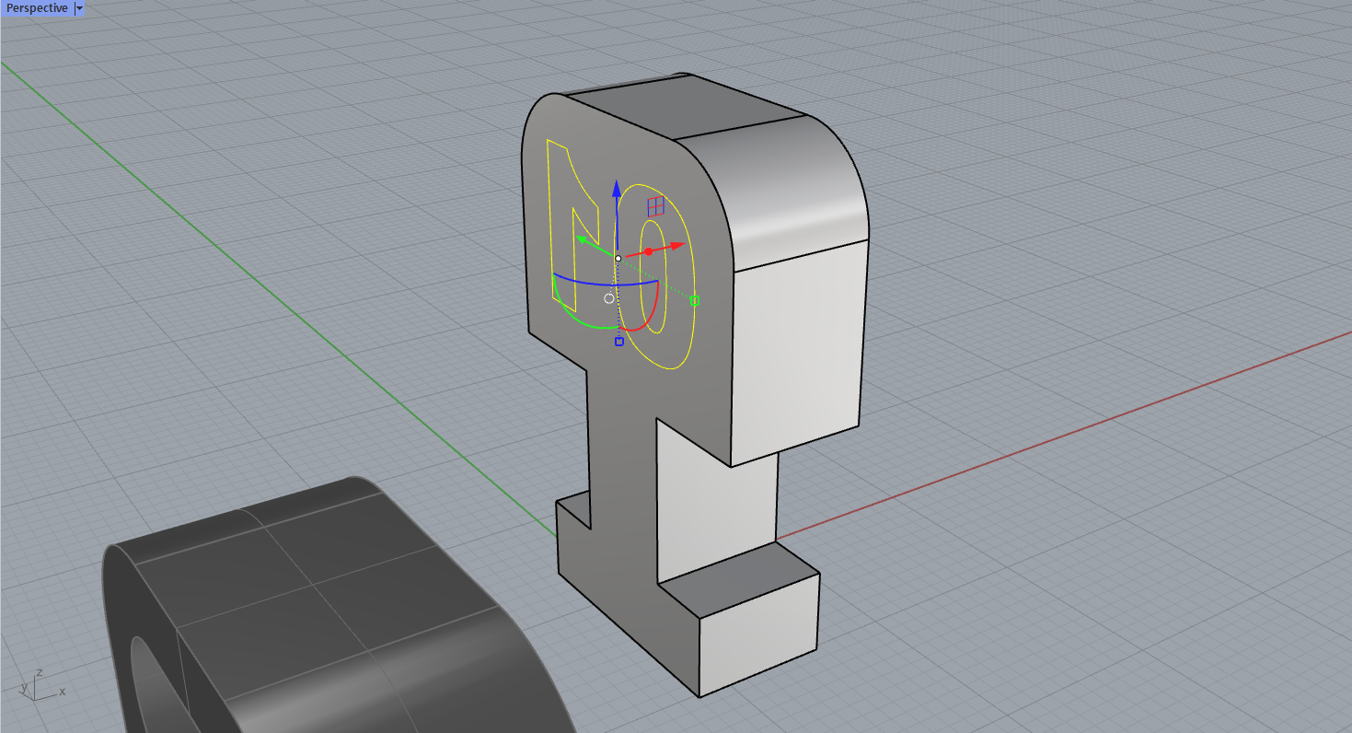This screenshot has width=1352, height=733.
Task: Click the green square gumball scale handle
Action: click(695, 300)
